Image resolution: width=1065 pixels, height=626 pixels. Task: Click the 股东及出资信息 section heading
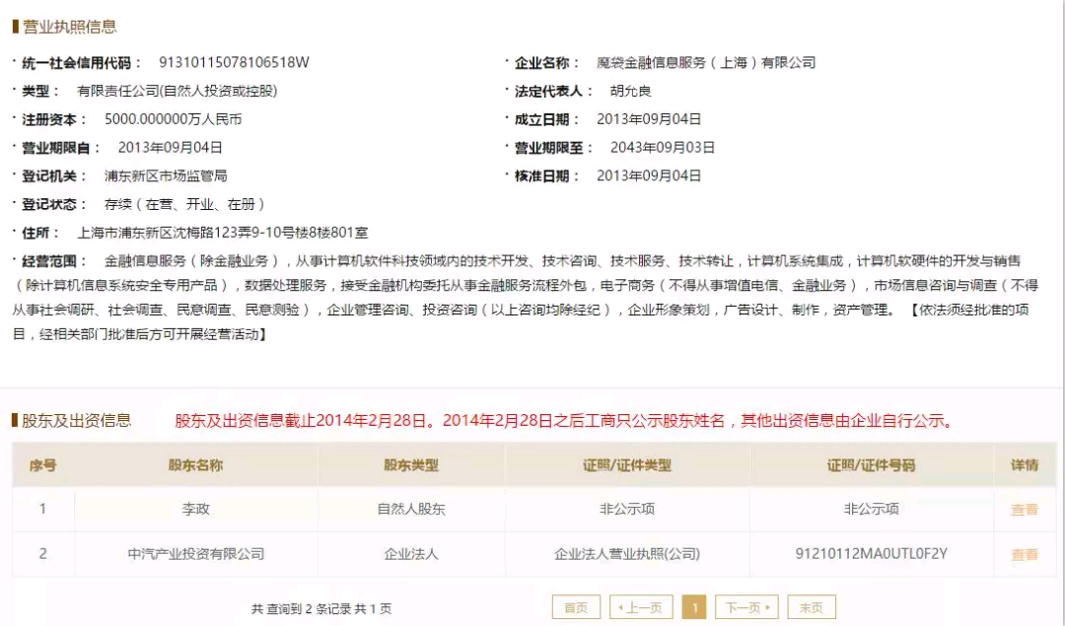(76, 420)
